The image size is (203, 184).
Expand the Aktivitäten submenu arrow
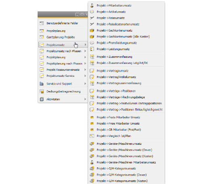(x=85, y=99)
